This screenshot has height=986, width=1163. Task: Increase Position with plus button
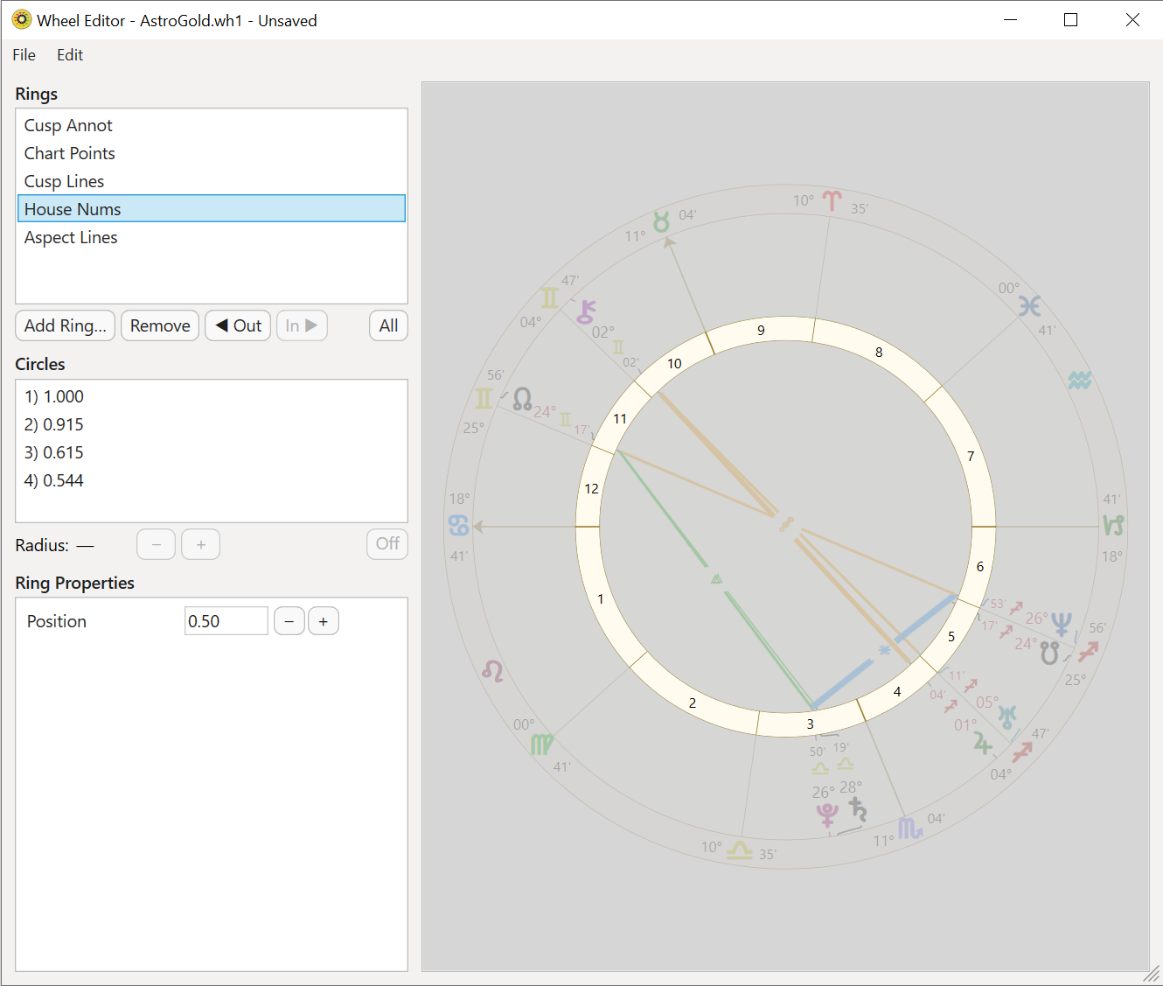324,621
